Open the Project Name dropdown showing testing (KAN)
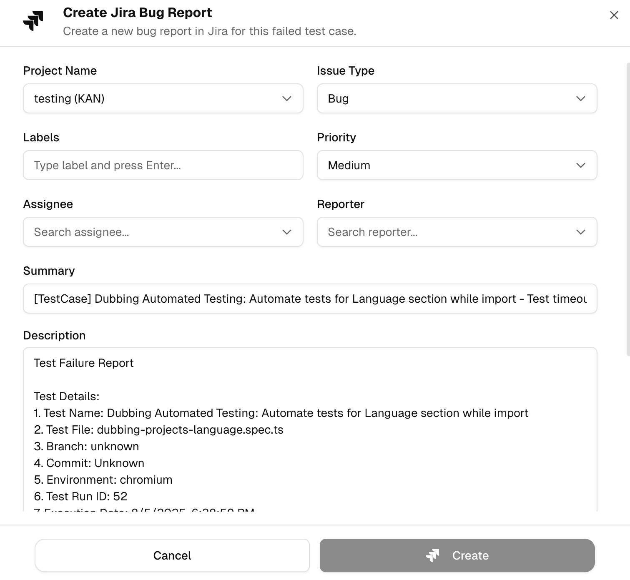The image size is (630, 580). [x=163, y=98]
